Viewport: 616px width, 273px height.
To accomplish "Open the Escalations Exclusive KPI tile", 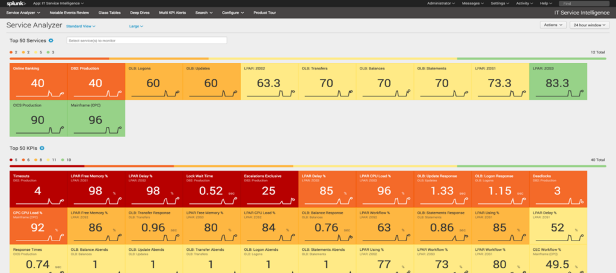I will tap(269, 189).
